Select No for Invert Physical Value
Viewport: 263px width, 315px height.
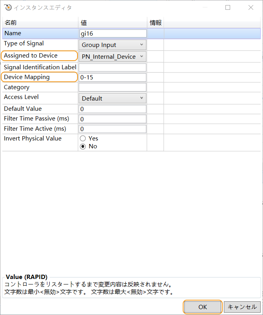[x=83, y=146]
